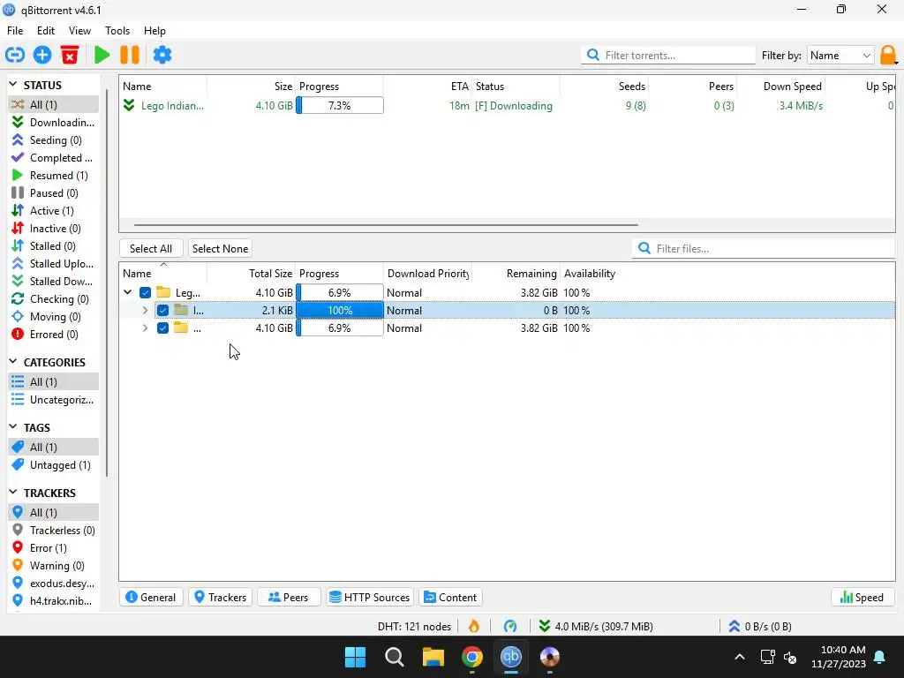Click the Add Torrent Link toolbar icon
This screenshot has width=904, height=678.
tap(15, 56)
